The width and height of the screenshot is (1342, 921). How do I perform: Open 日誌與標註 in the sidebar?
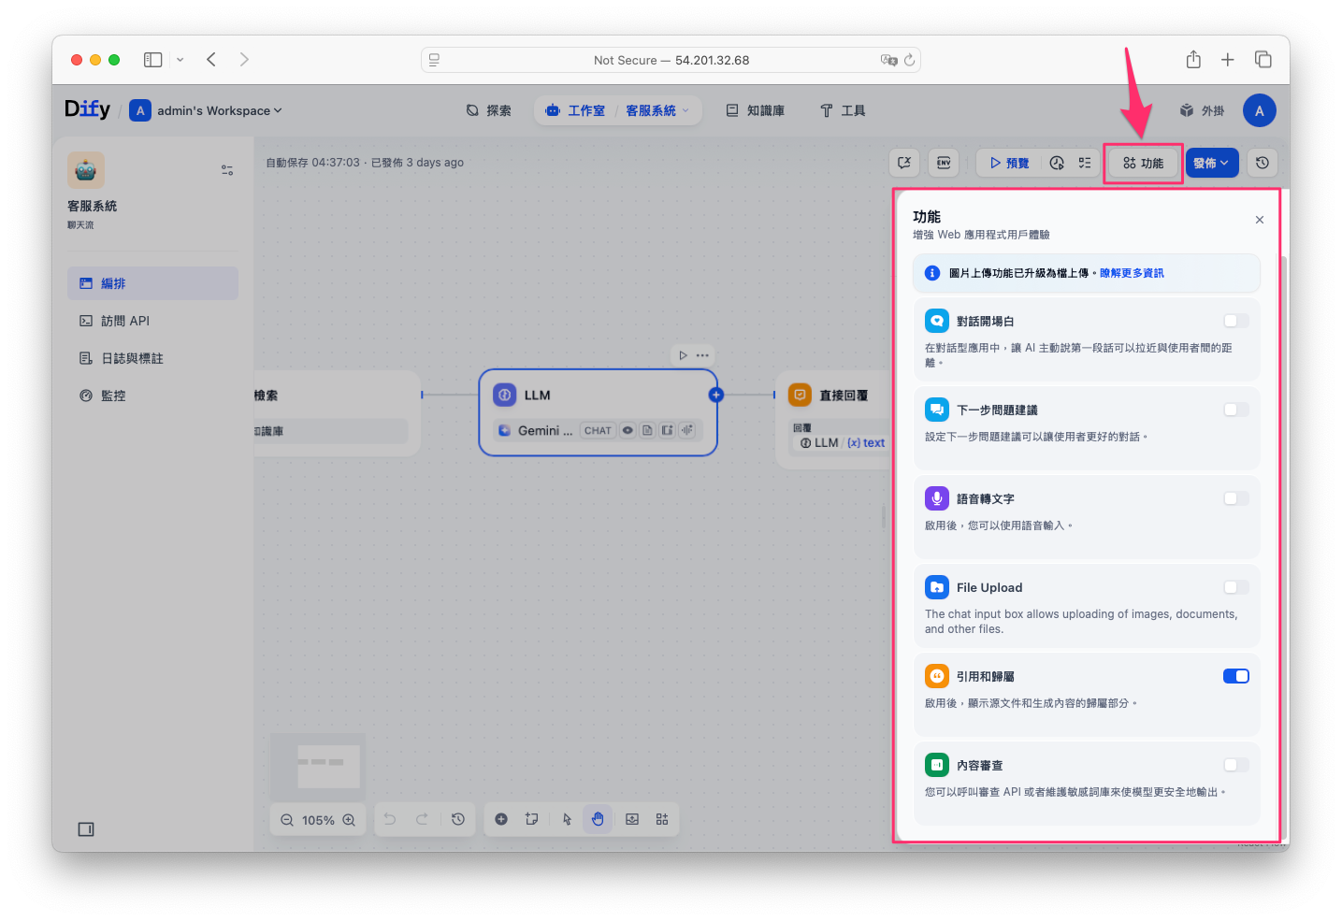point(132,358)
